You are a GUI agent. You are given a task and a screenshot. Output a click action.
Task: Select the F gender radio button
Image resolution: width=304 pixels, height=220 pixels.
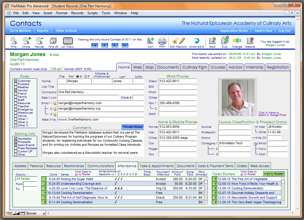(86, 77)
